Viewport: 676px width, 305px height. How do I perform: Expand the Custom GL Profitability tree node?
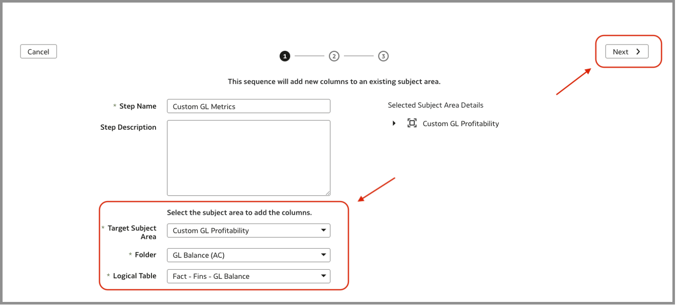point(394,124)
